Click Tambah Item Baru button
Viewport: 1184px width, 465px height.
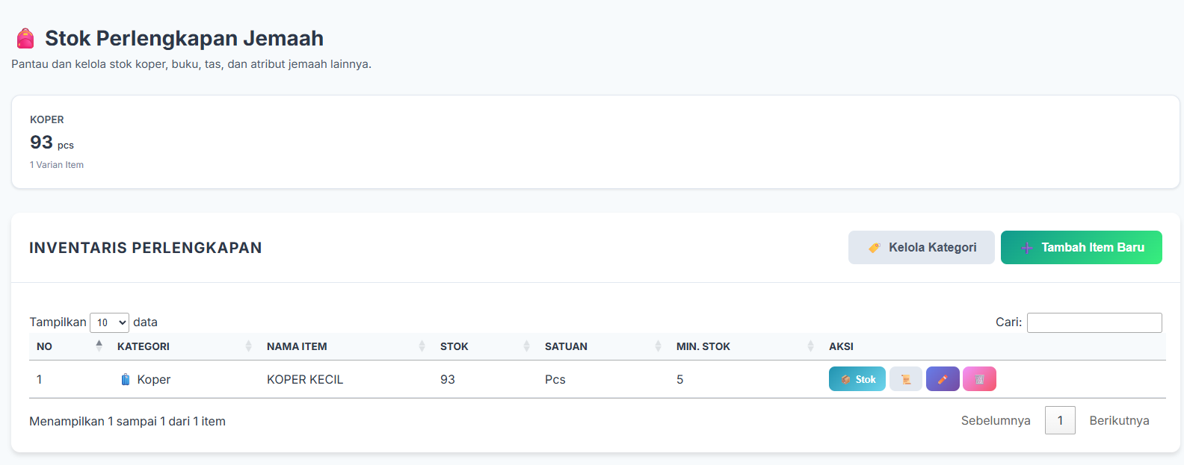[x=1081, y=247]
